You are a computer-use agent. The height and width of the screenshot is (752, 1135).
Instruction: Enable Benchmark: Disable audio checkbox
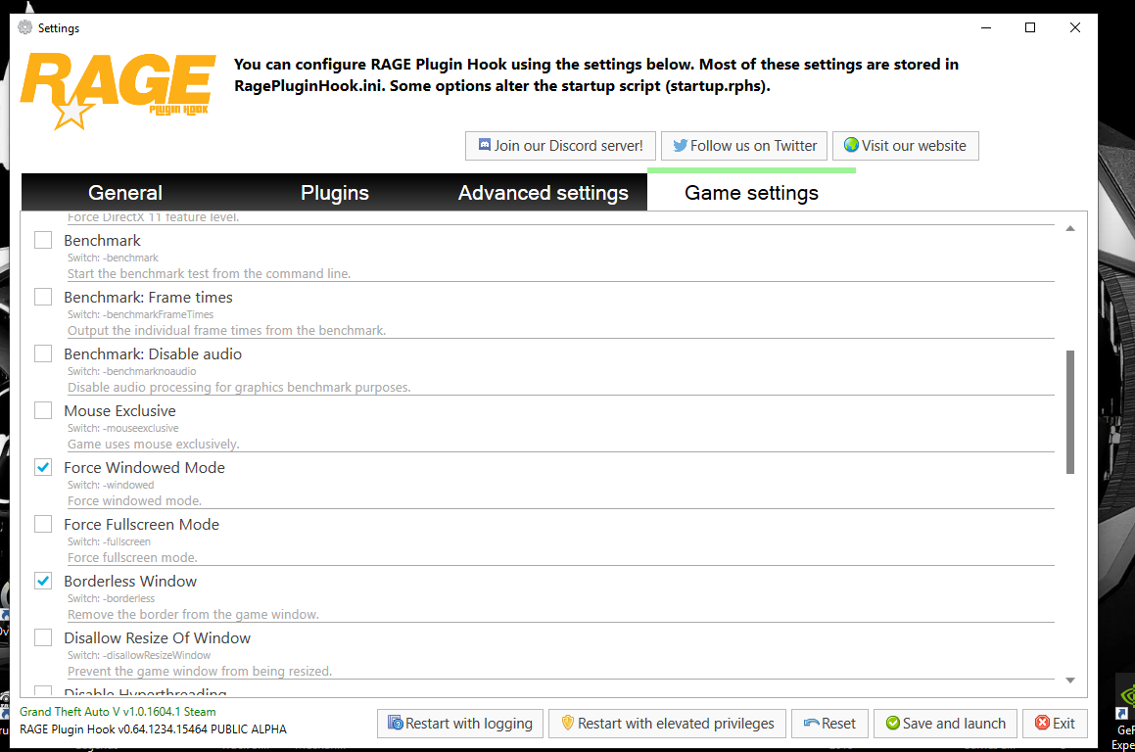click(x=43, y=353)
